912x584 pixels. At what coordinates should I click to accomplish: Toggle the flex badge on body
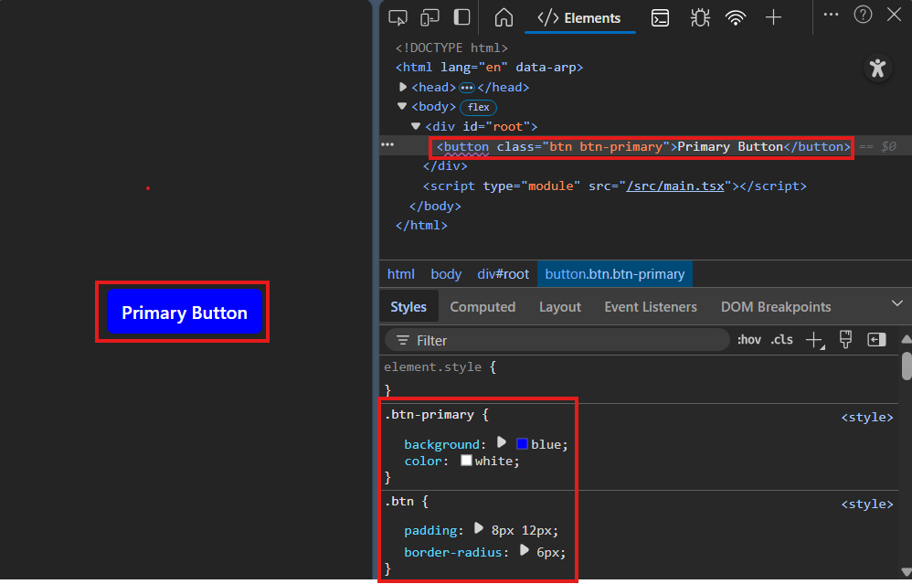478,107
